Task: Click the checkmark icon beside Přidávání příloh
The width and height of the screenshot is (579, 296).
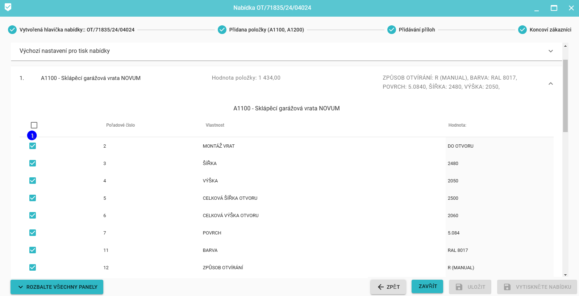Action: [392, 30]
